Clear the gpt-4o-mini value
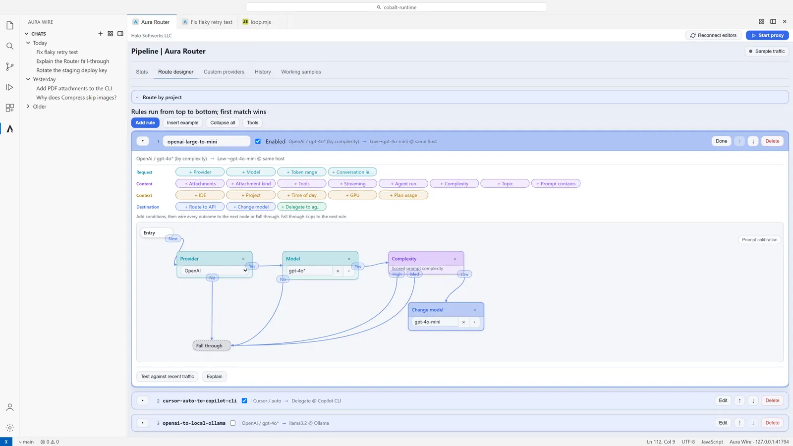This screenshot has width=793, height=446. (x=463, y=322)
